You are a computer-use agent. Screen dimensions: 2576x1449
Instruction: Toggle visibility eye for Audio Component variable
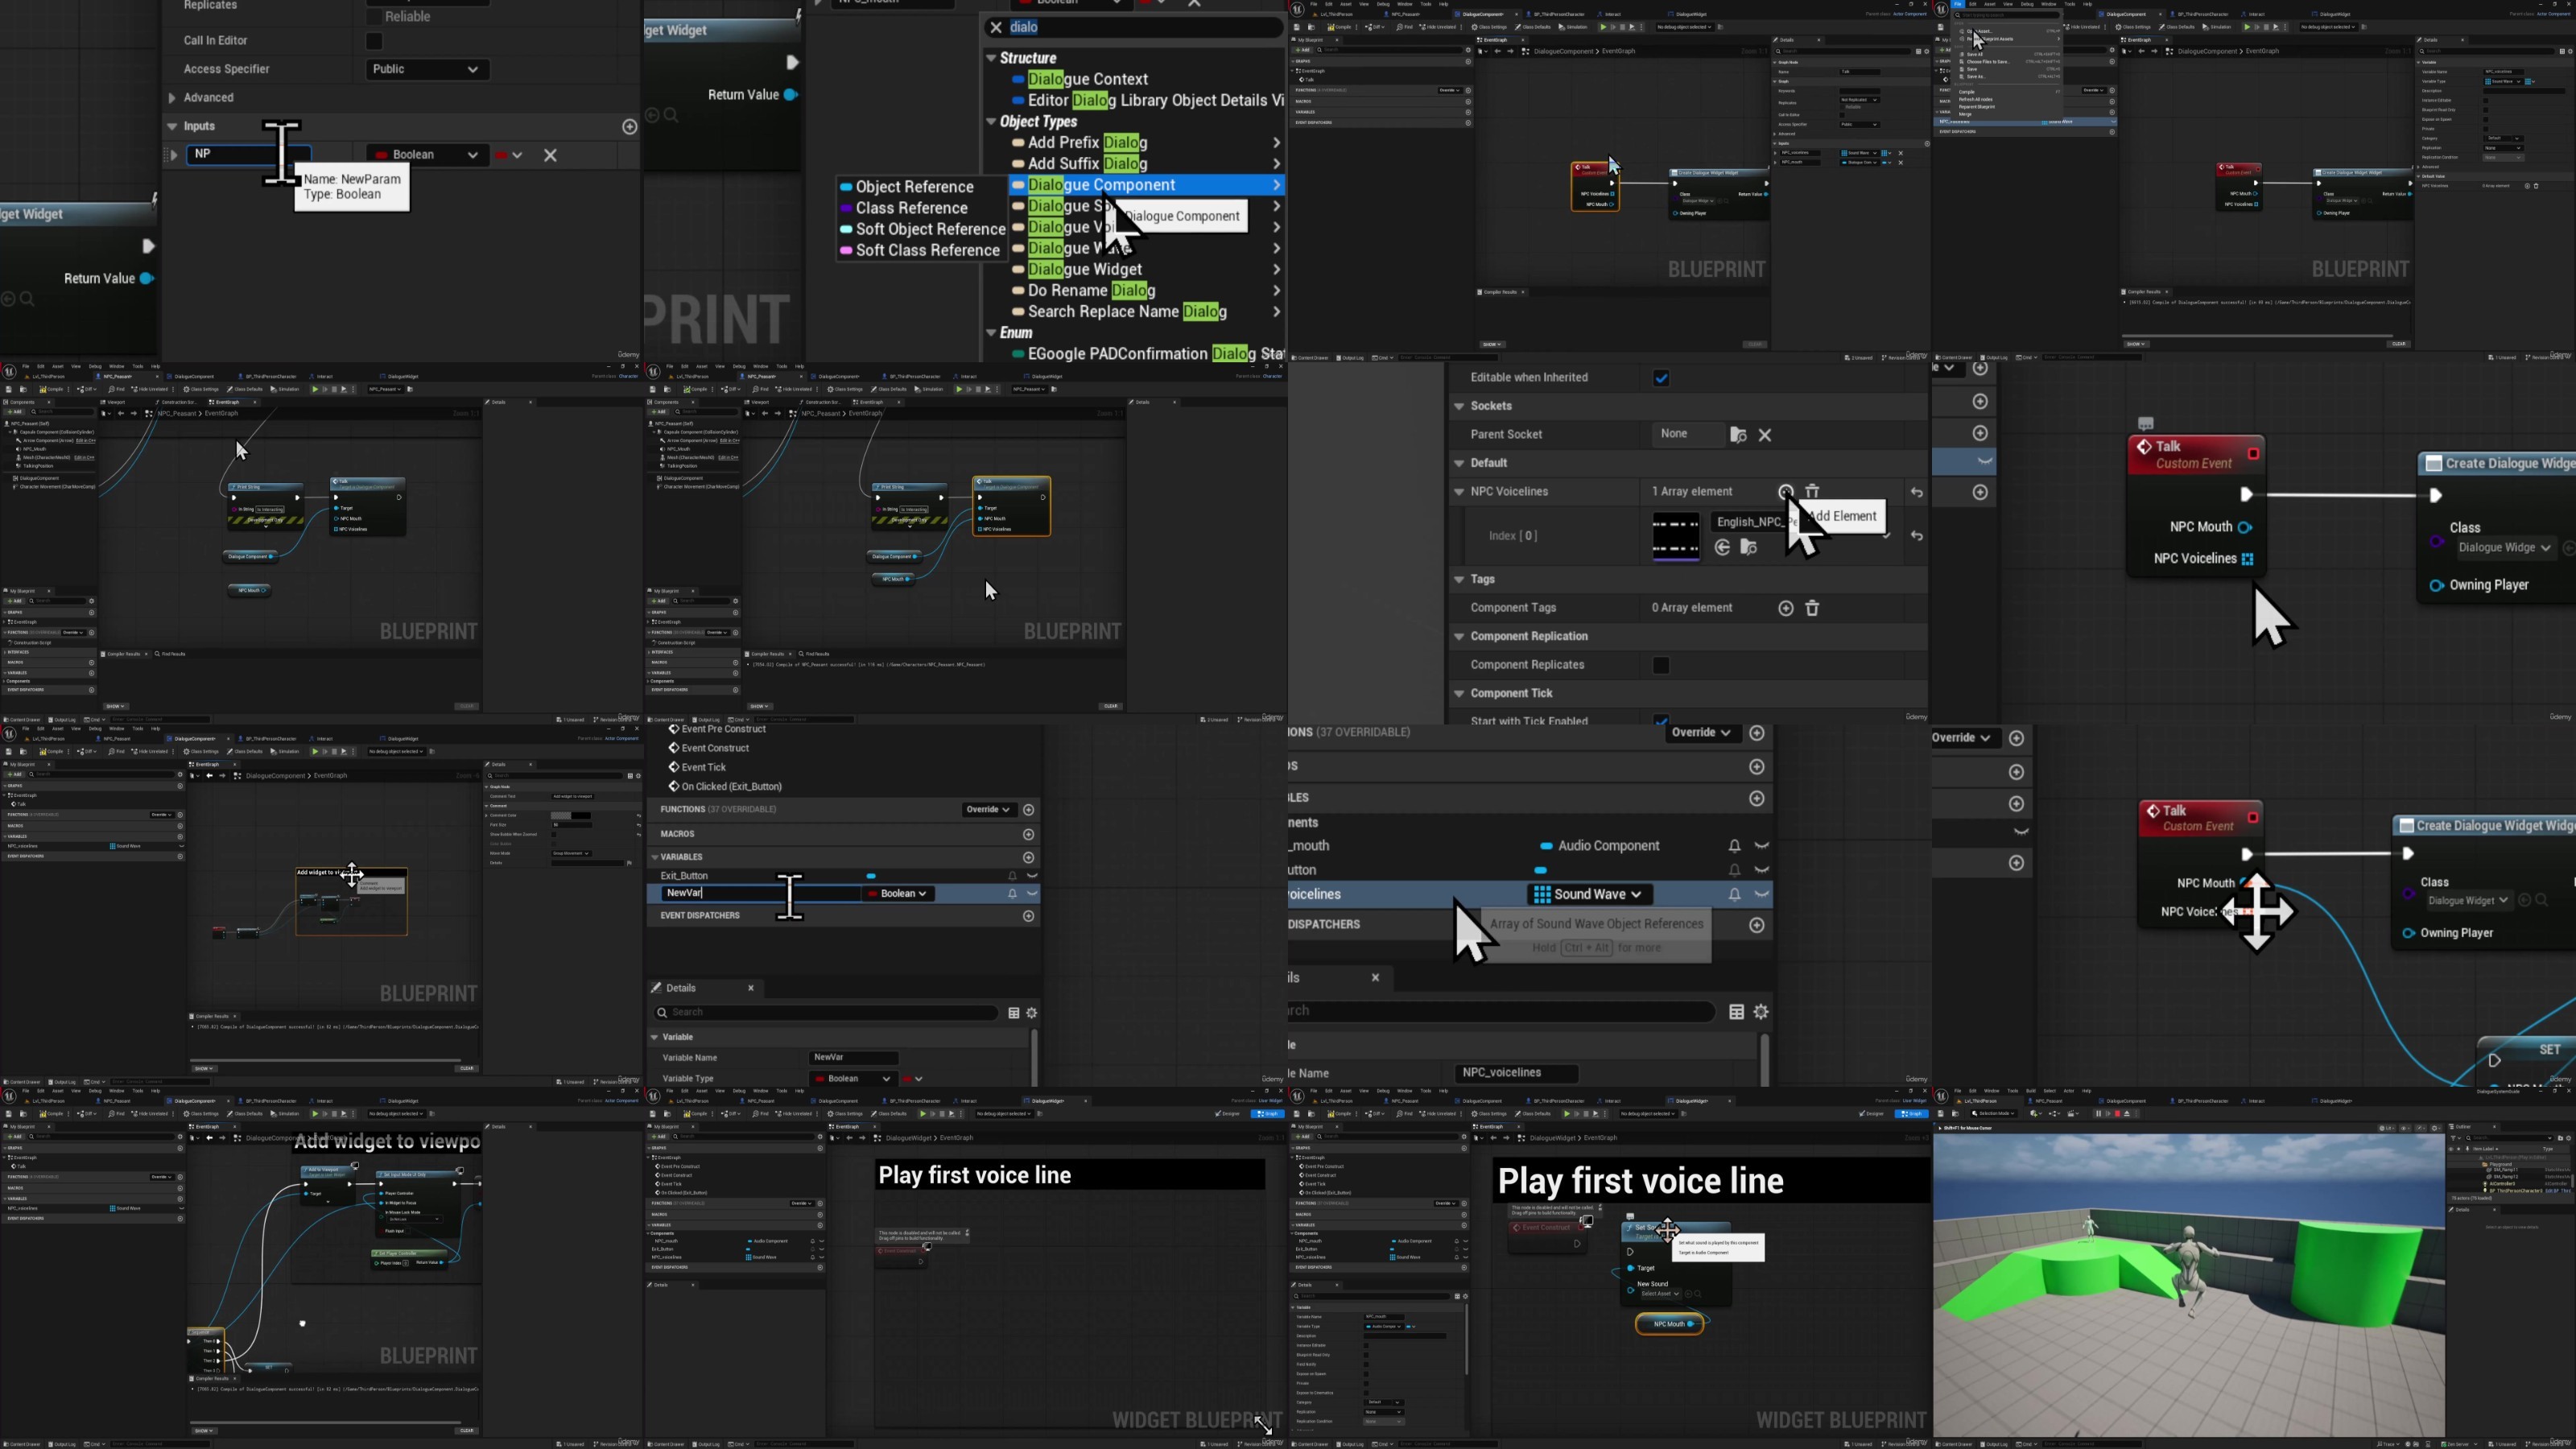point(1762,846)
